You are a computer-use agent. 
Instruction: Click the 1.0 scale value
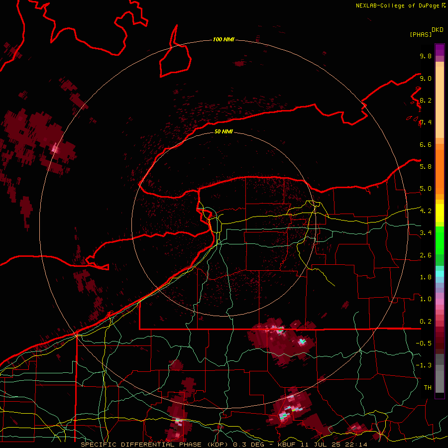(426, 299)
